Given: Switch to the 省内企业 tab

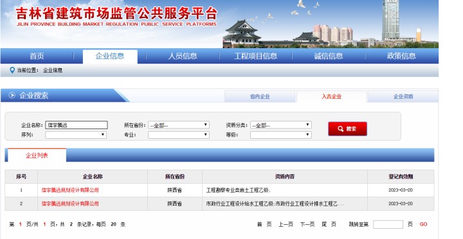Looking at the screenshot, I should tap(260, 96).
